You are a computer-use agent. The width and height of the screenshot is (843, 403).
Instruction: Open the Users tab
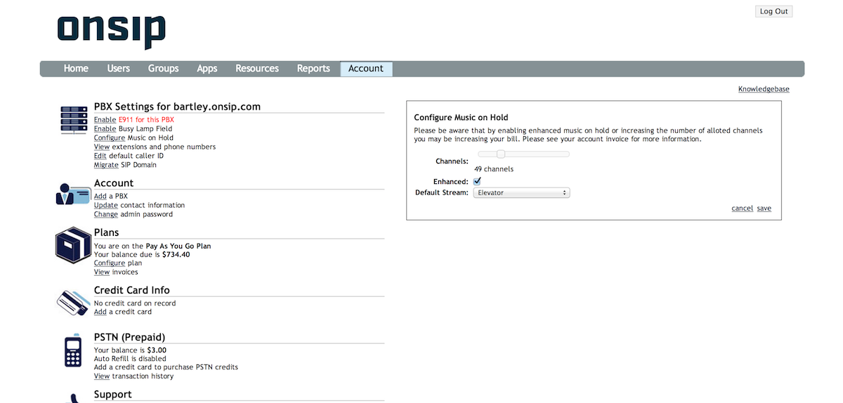click(118, 69)
